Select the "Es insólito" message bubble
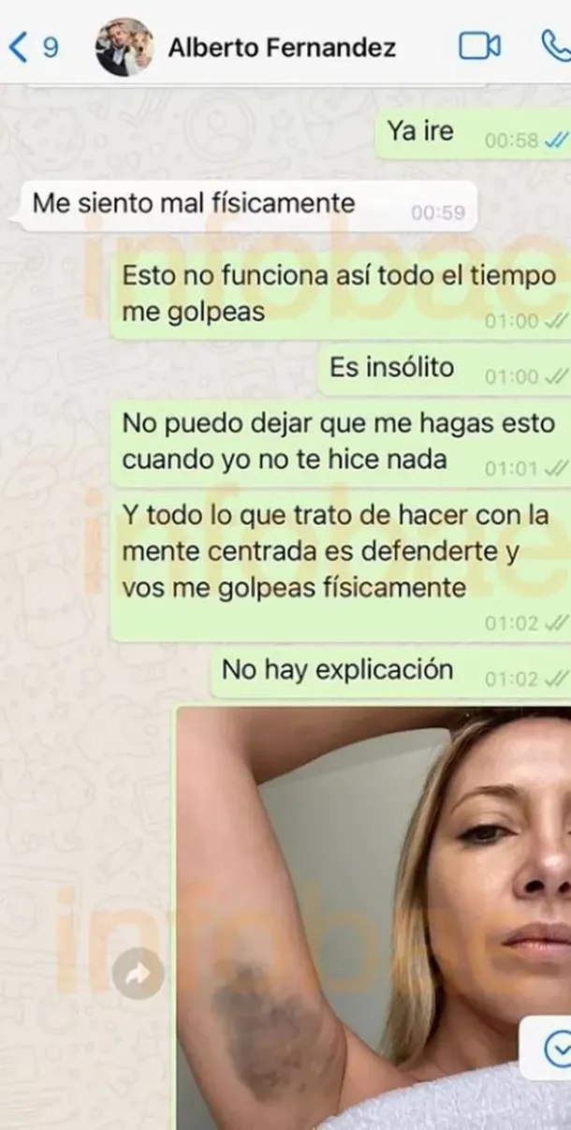 445,369
